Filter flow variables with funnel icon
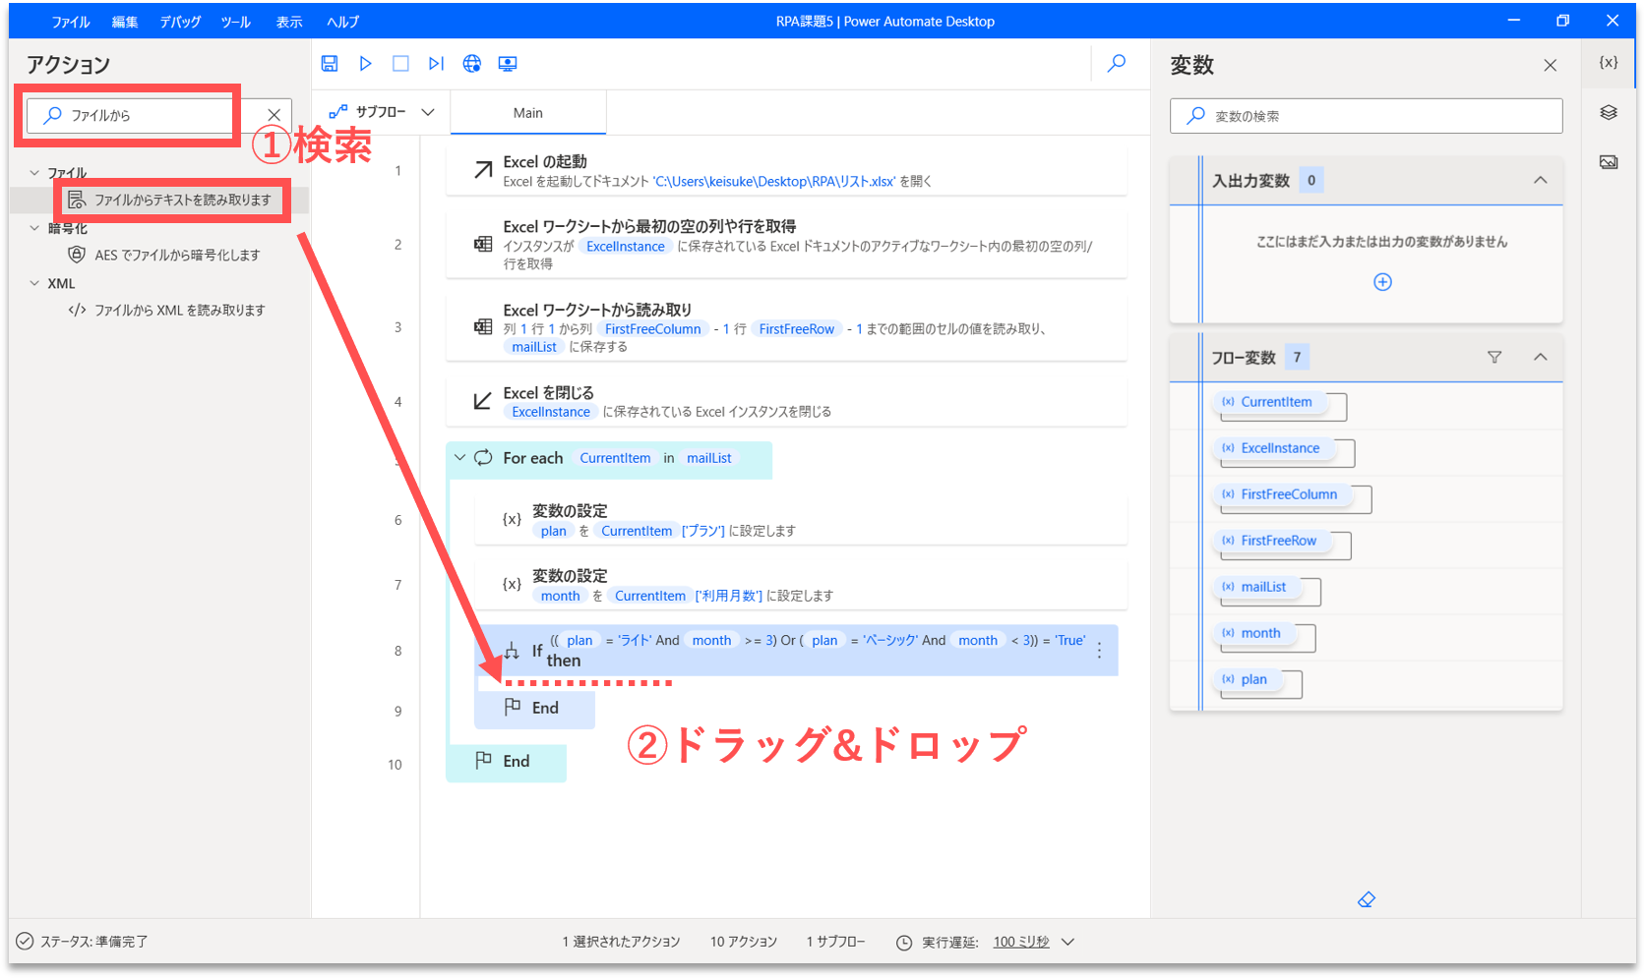 (x=1494, y=357)
